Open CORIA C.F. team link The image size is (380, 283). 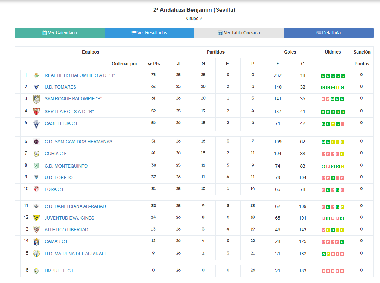click(x=56, y=153)
